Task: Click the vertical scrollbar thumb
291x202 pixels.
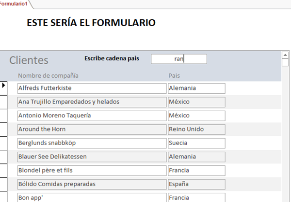Action: [x=285, y=62]
